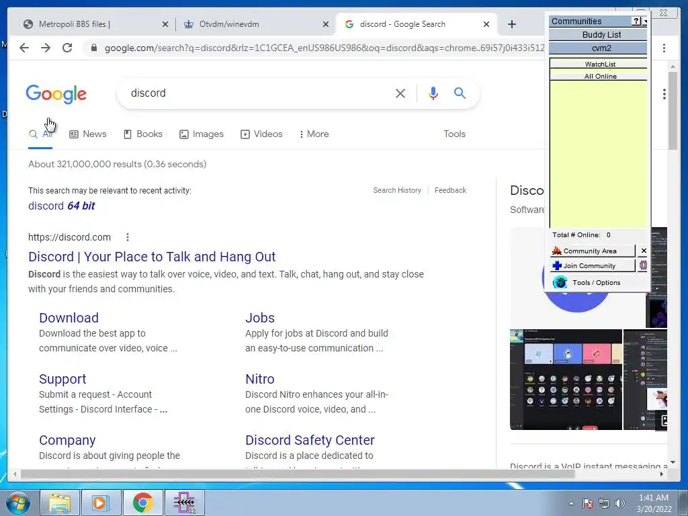The height and width of the screenshot is (516, 688).
Task: Click the pink icon beside Join Community
Action: click(643, 266)
